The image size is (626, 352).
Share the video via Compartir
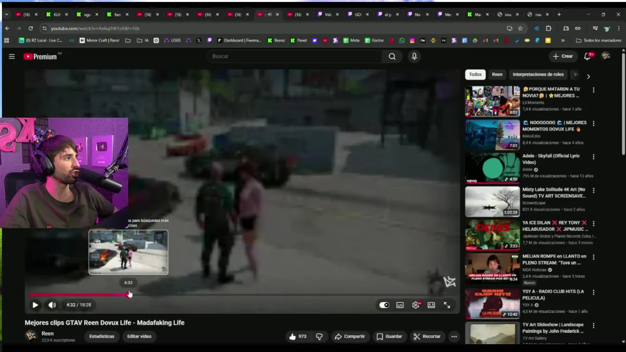[x=350, y=336]
